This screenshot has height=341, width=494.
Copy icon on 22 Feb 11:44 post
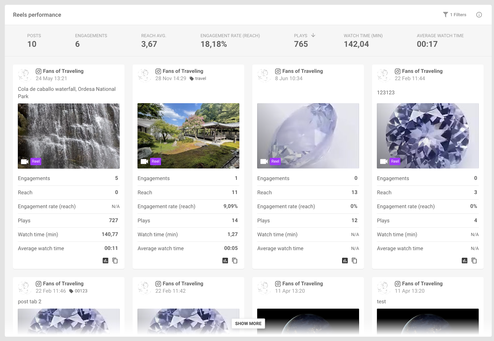(474, 261)
